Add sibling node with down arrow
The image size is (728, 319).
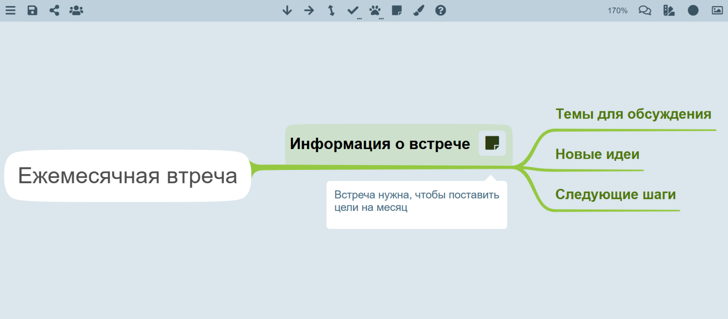pyautogui.click(x=287, y=10)
